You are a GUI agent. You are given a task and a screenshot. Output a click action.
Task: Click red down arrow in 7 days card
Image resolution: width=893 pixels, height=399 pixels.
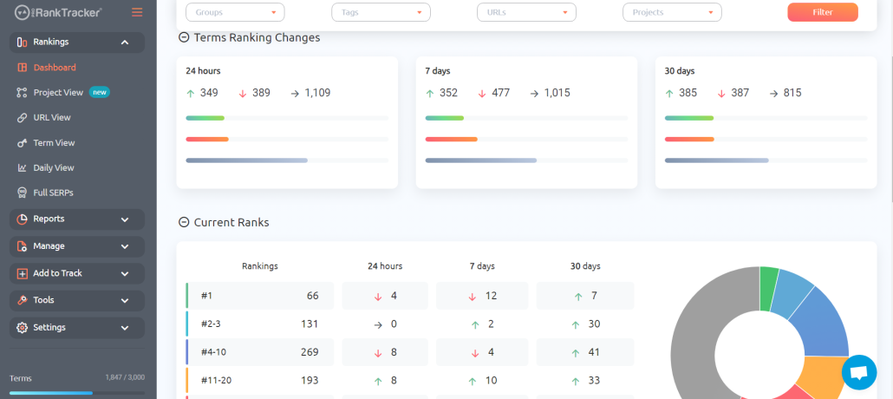(482, 93)
